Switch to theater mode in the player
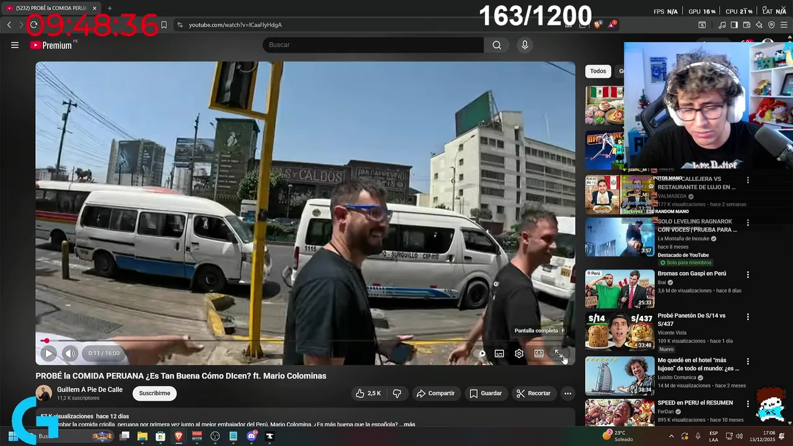 point(539,354)
